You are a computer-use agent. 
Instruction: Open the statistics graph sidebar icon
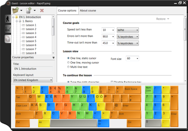(8, 29)
